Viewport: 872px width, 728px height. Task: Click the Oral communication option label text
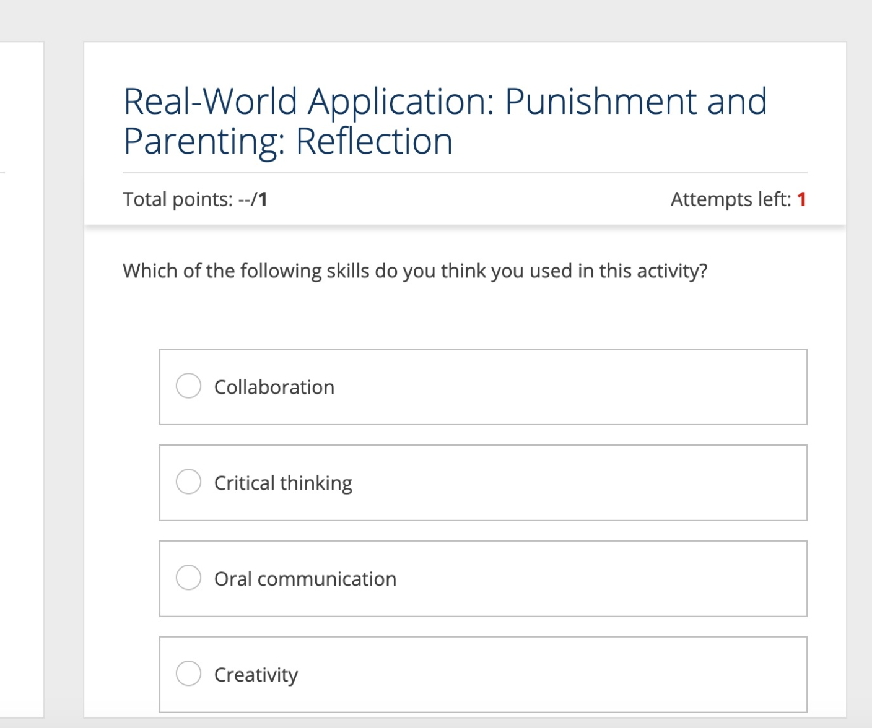[305, 578]
